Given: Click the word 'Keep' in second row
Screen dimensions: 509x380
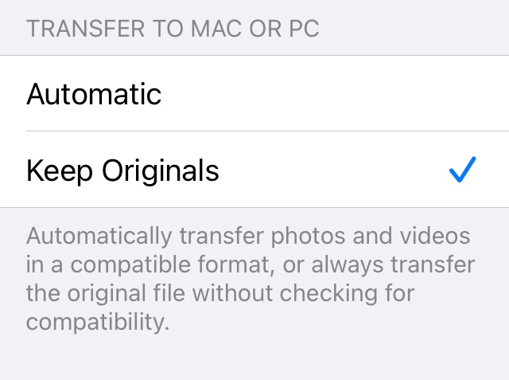Looking at the screenshot, I should pos(60,171).
